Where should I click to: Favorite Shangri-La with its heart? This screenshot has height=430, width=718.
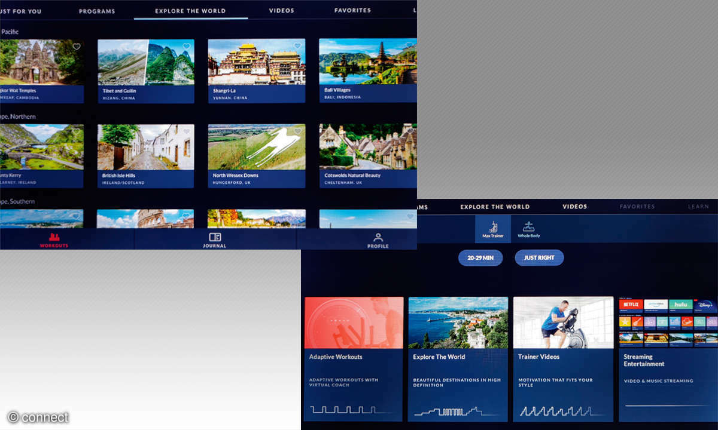297,47
